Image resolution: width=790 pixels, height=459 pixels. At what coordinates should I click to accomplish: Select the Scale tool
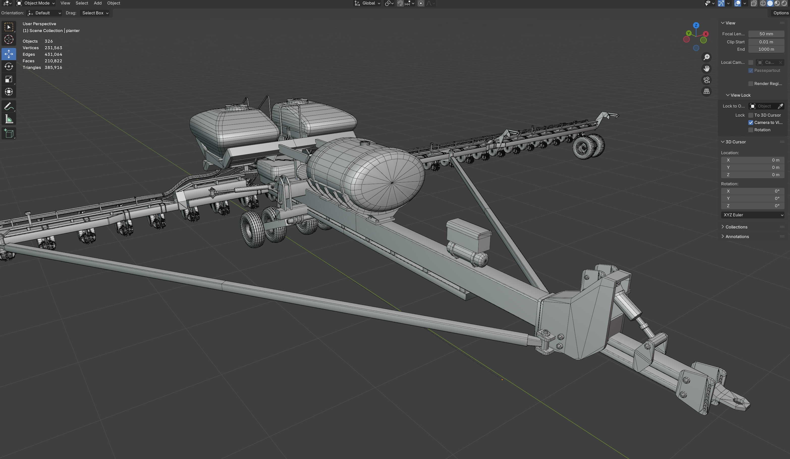click(9, 79)
